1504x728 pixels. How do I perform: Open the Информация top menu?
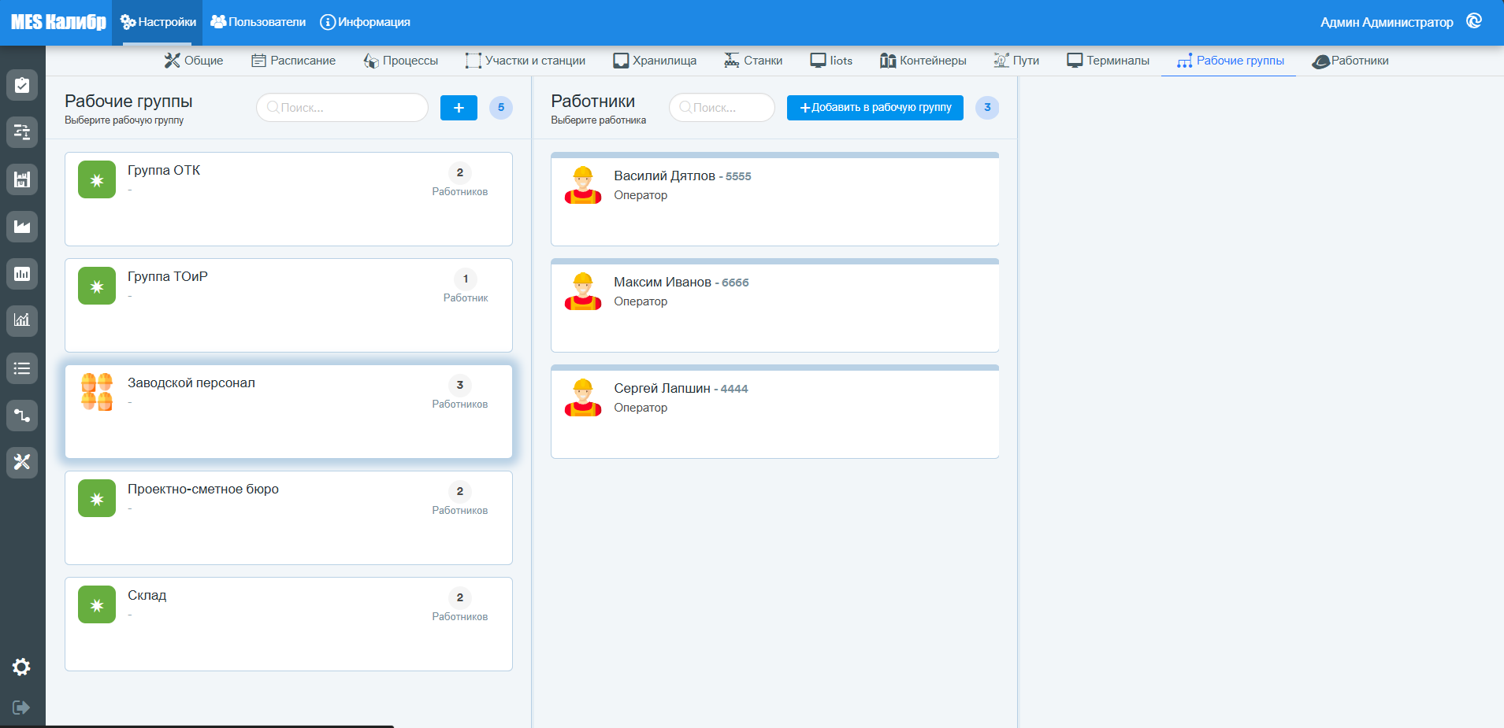point(365,22)
